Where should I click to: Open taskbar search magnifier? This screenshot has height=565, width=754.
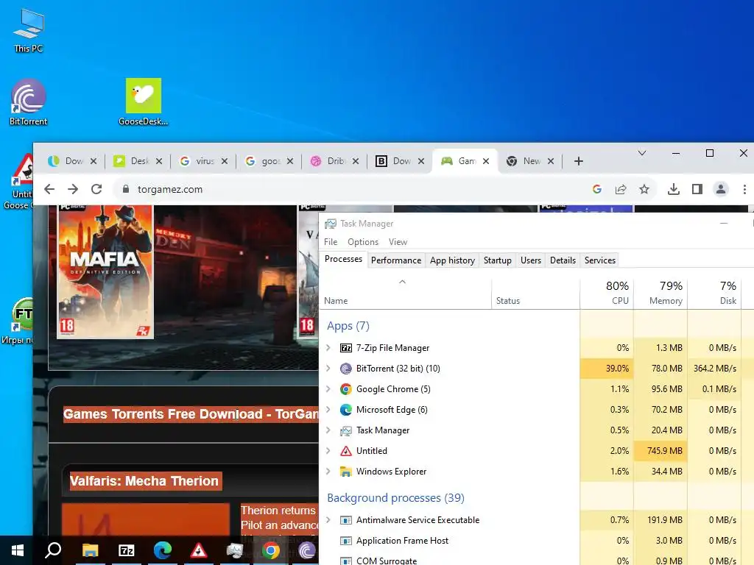[x=53, y=550]
